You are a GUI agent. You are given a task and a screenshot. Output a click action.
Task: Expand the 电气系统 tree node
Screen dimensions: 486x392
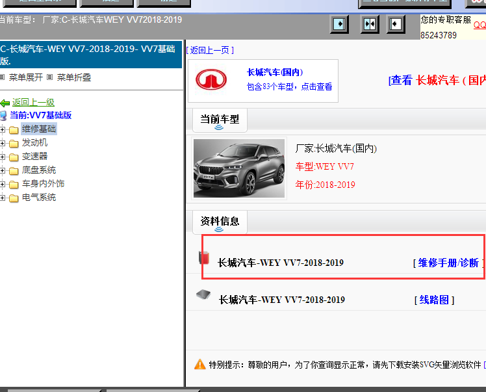coord(3,198)
